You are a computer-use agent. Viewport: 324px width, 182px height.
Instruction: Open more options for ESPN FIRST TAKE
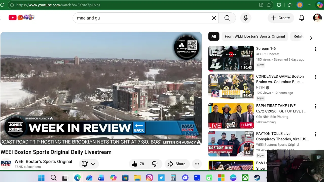click(x=315, y=106)
